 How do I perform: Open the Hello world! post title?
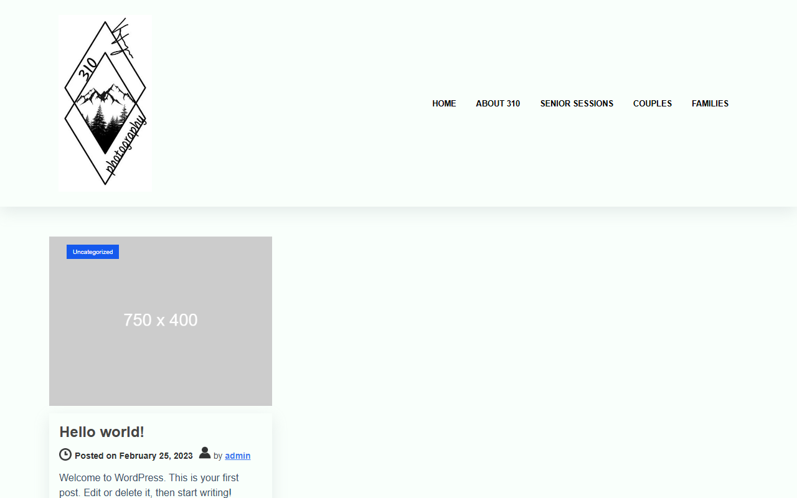tap(101, 431)
